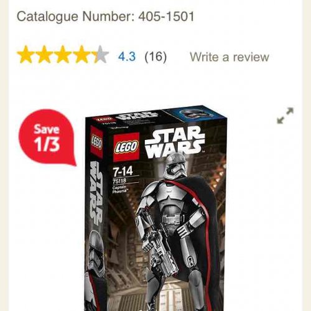Image resolution: width=311 pixels, height=311 pixels.
Task: Click the first yellow rating star
Action: coord(26,54)
